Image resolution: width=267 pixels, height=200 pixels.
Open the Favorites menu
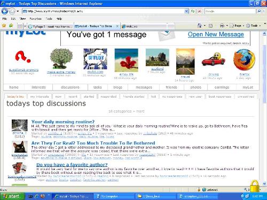(x=35, y=19)
